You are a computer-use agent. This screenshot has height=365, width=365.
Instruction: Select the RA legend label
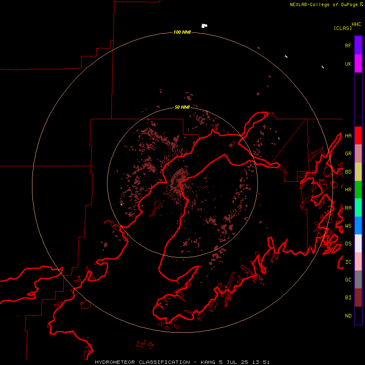click(x=348, y=208)
